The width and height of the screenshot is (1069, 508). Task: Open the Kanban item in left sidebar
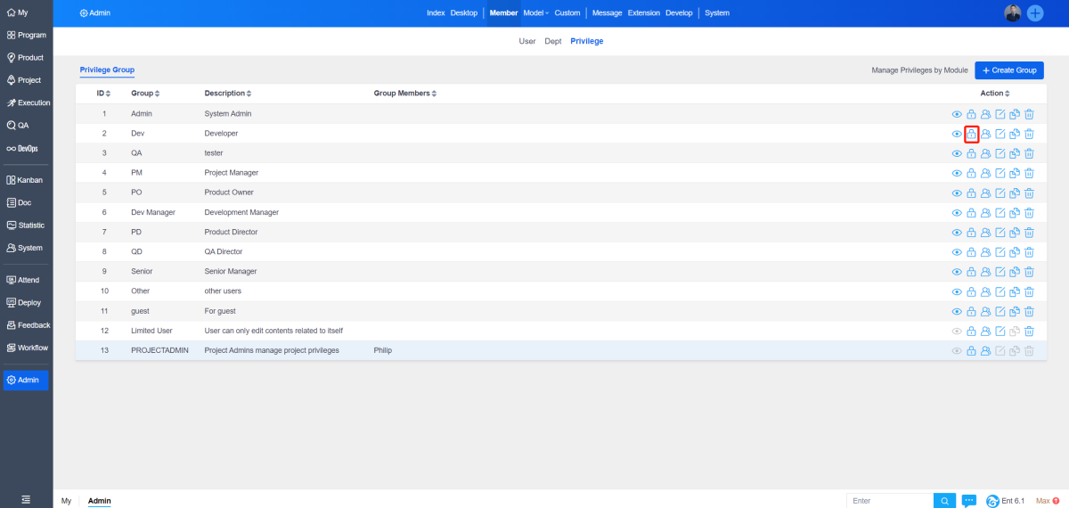26,180
